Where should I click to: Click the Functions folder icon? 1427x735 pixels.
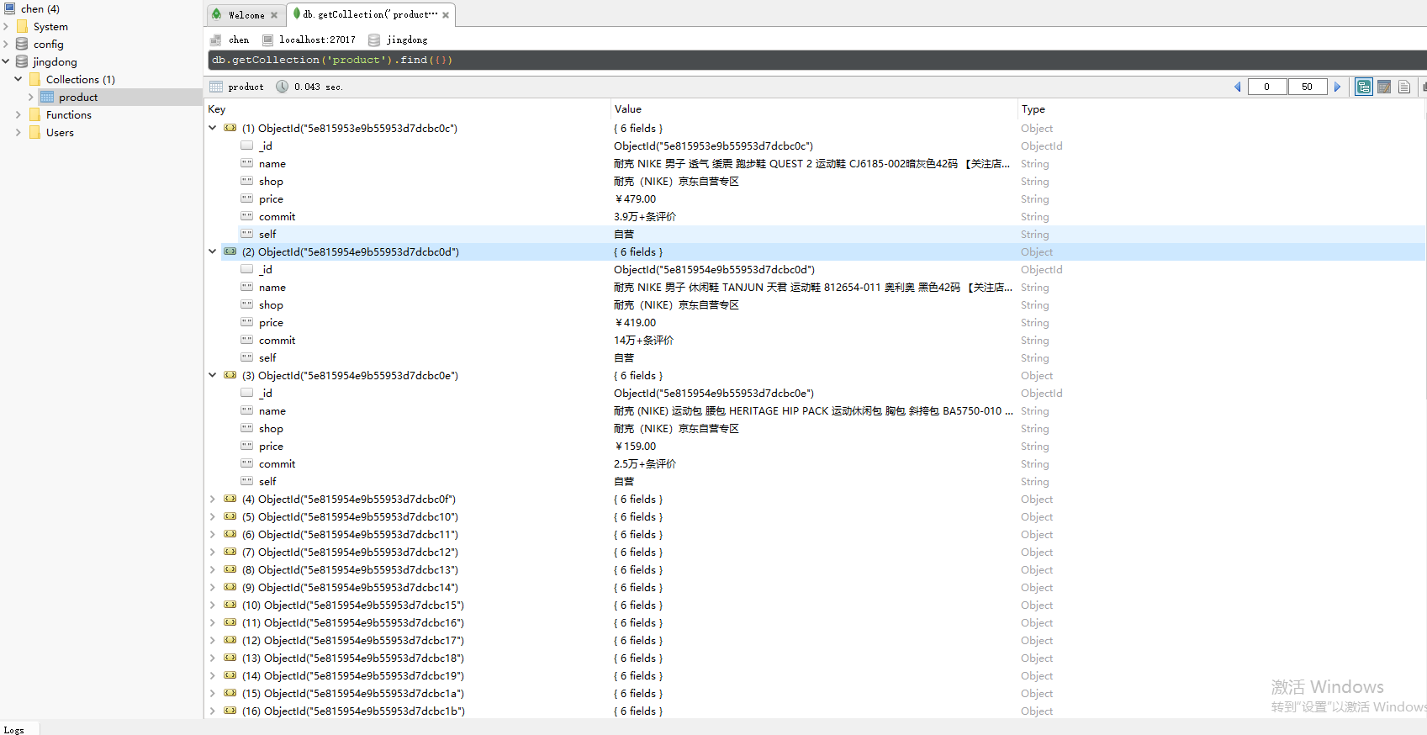click(34, 114)
